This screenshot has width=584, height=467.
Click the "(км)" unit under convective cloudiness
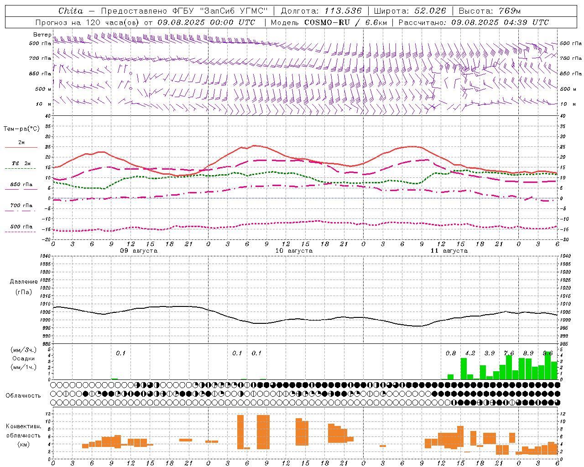tap(23, 444)
